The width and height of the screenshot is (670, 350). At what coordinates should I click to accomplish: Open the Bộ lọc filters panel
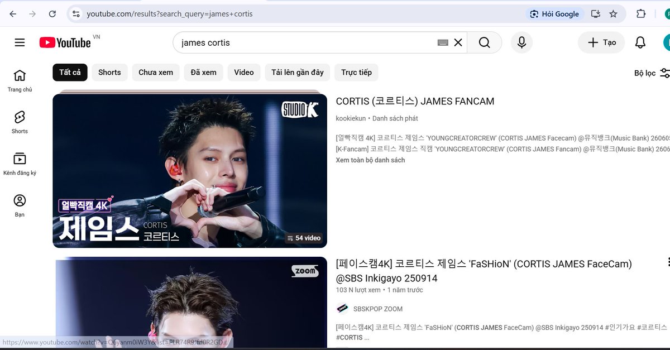tap(652, 73)
